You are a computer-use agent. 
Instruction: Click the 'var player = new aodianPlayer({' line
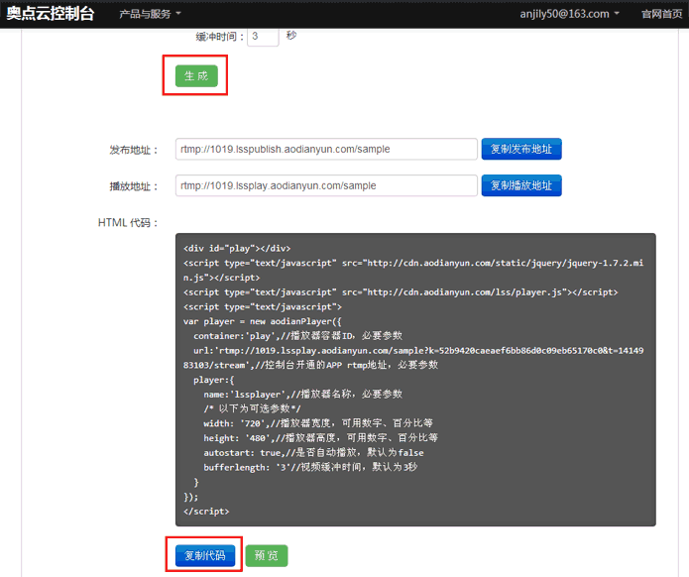pyautogui.click(x=263, y=321)
